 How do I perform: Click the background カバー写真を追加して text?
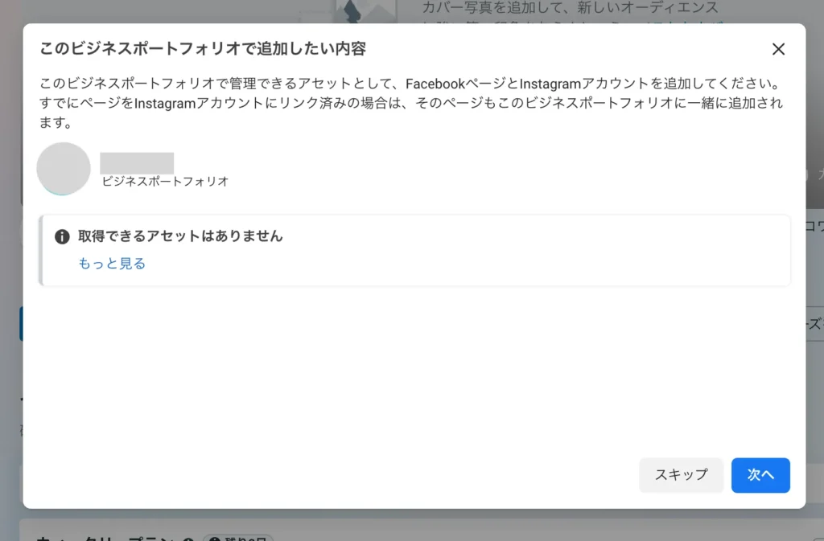pos(570,9)
